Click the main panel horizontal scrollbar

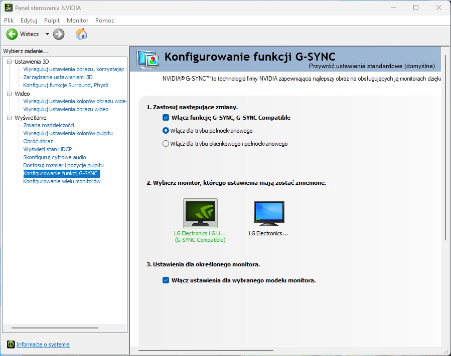[x=206, y=350]
